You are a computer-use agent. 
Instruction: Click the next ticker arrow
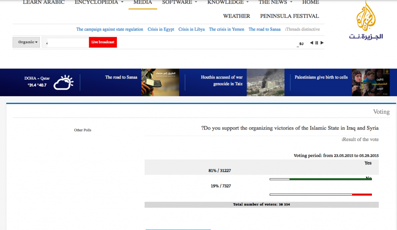coord(322,43)
